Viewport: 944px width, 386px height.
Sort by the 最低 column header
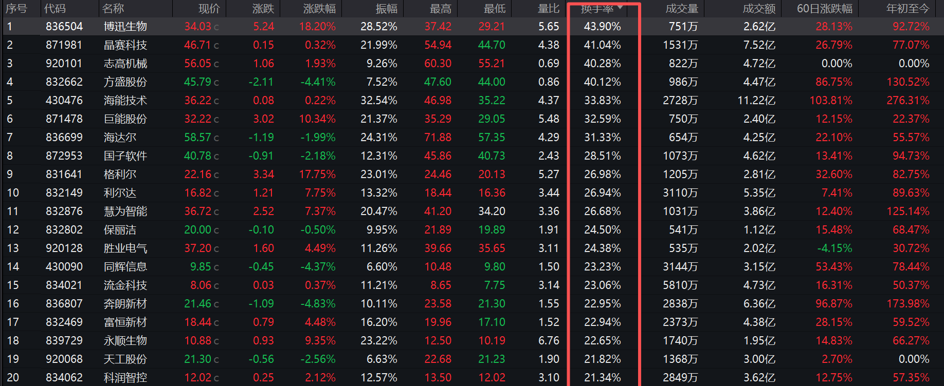click(x=495, y=9)
